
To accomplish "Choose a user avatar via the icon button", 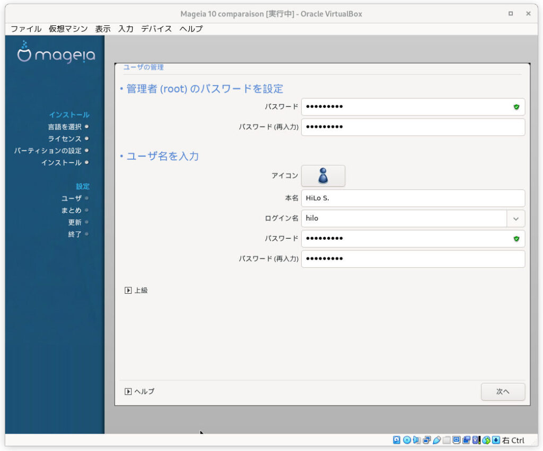I will click(x=323, y=176).
